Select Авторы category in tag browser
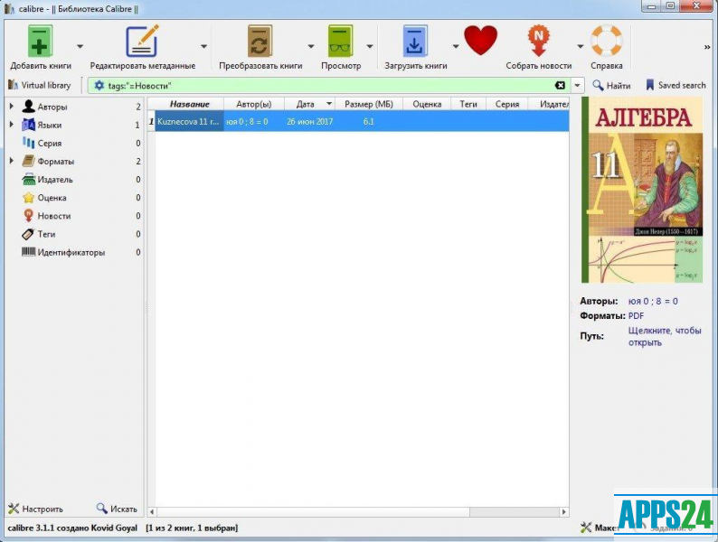The image size is (718, 542). (x=52, y=107)
